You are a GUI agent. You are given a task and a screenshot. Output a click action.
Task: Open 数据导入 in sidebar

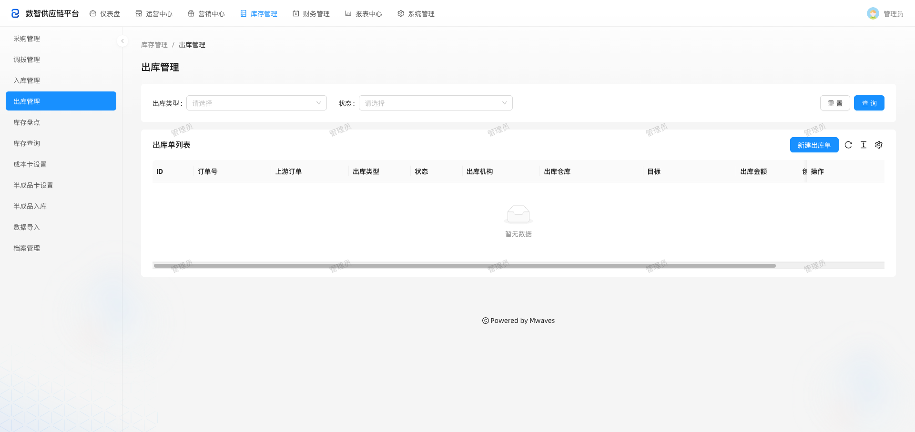click(x=61, y=227)
